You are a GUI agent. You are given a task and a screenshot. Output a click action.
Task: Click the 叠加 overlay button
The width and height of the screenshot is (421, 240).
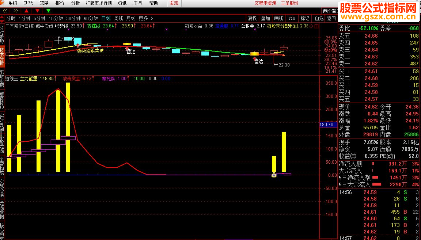pos(266,19)
